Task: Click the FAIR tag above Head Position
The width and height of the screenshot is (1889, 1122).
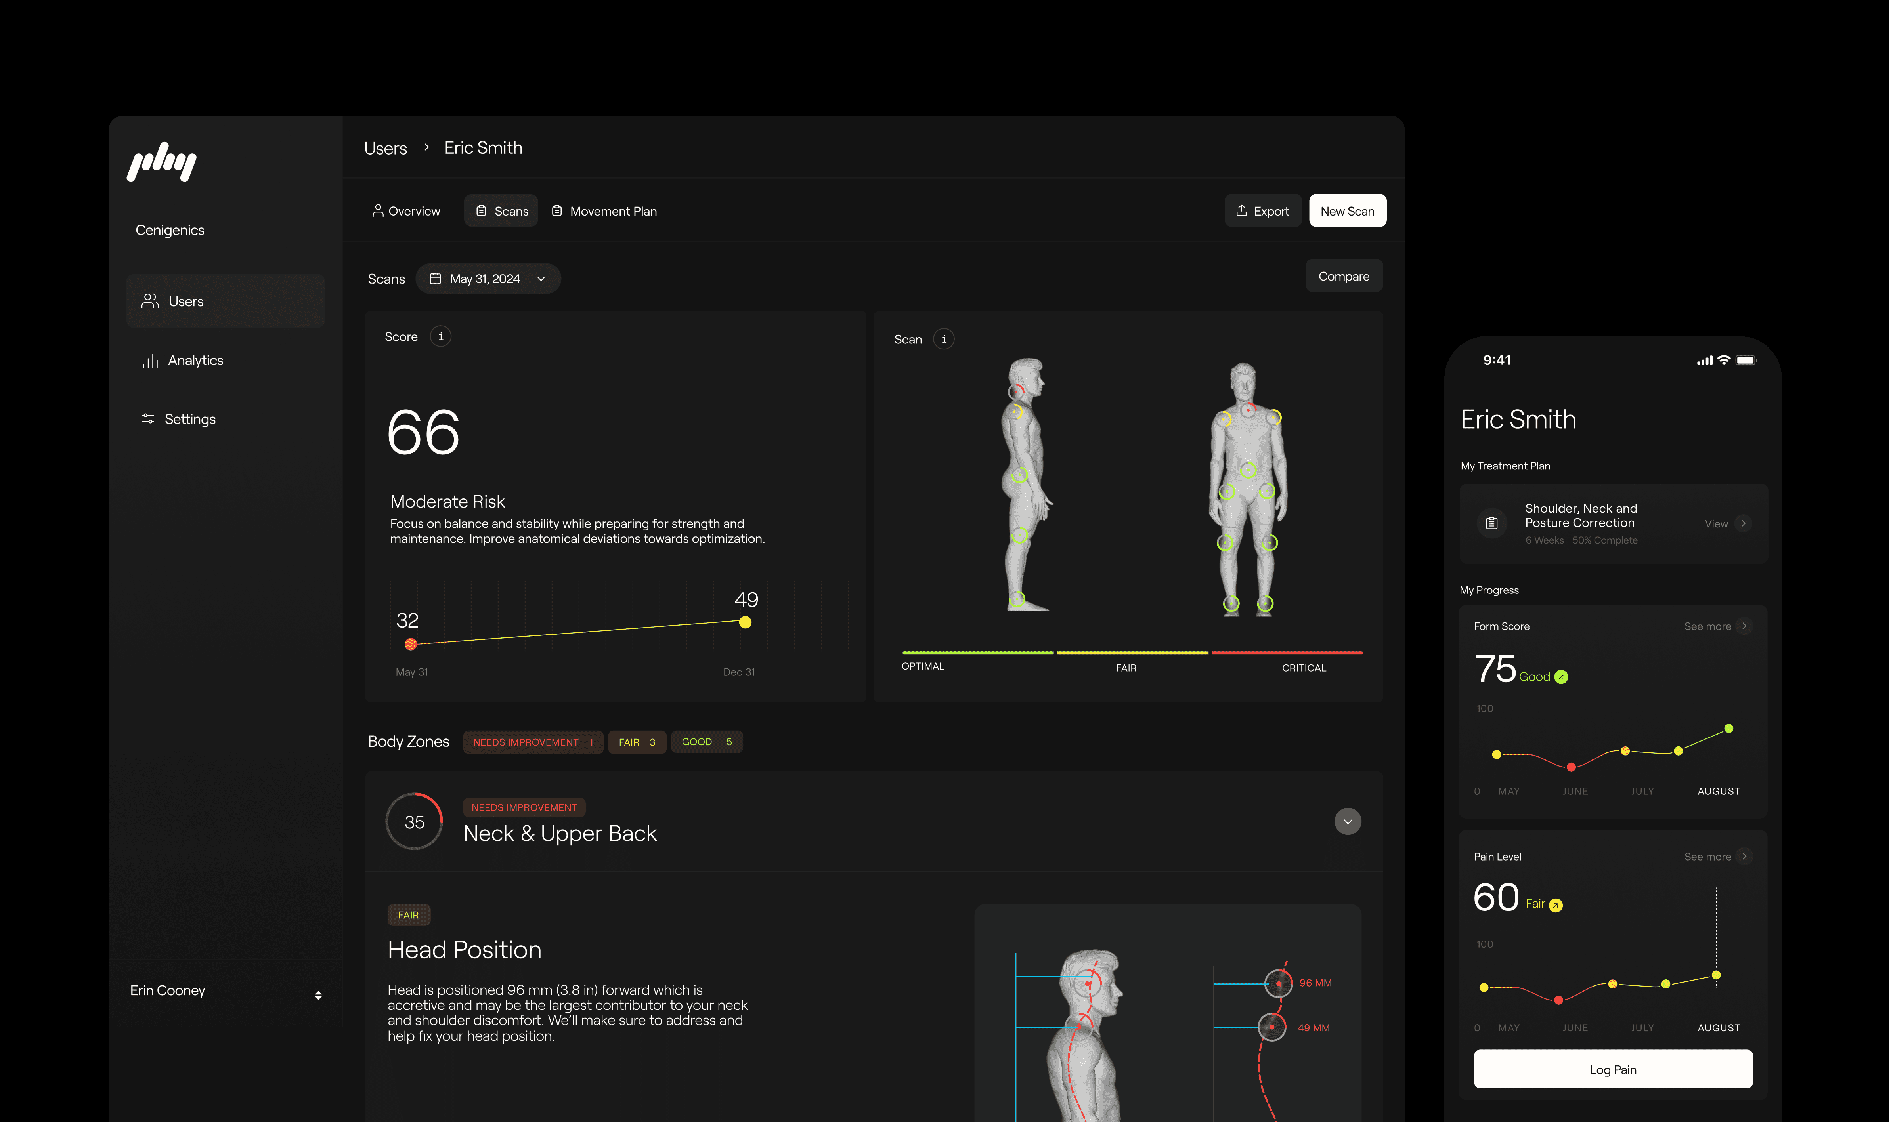Action: [408, 915]
